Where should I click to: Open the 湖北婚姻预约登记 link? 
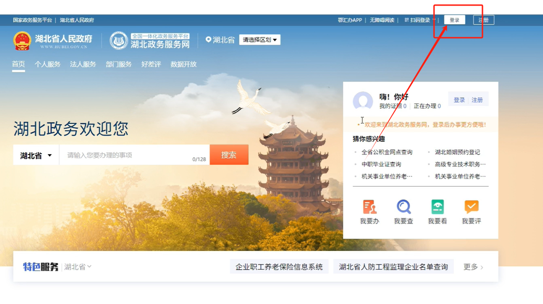457,152
